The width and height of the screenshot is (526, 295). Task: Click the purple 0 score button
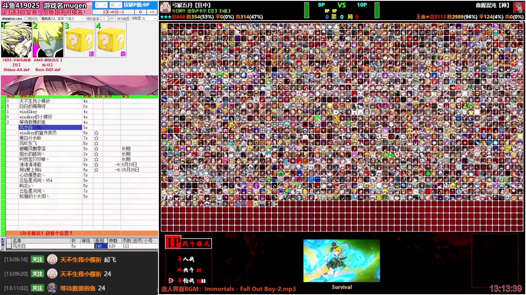(141, 12)
